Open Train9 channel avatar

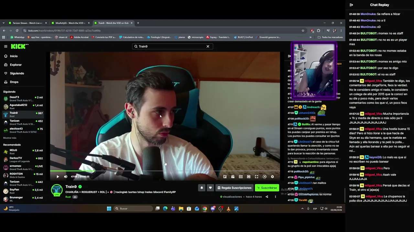point(57,190)
